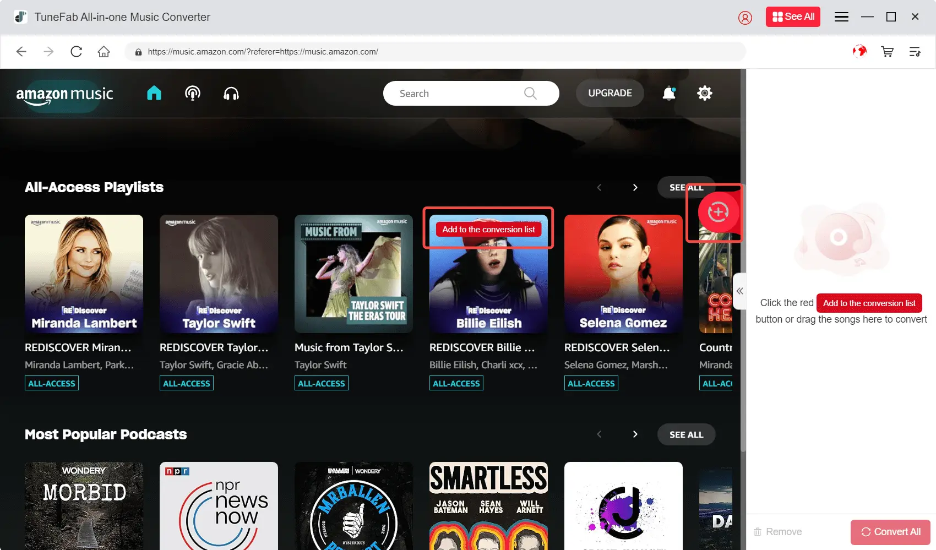Click the All-Access Playlists heading
This screenshot has width=936, height=550.
(94, 187)
